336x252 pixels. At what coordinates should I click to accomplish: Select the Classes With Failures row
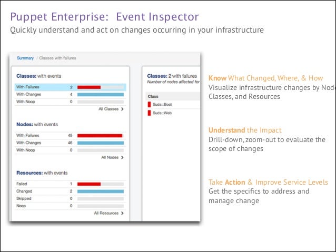tap(70, 87)
